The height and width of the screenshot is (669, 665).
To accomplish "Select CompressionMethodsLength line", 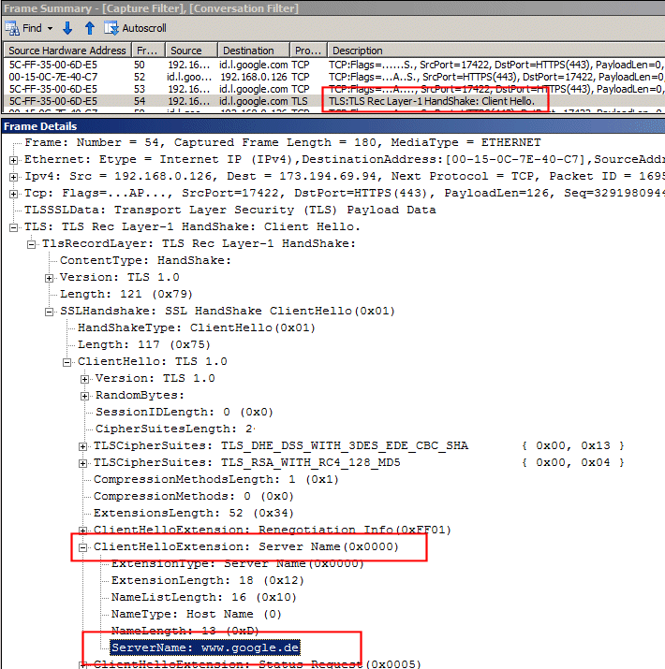I will click(216, 479).
